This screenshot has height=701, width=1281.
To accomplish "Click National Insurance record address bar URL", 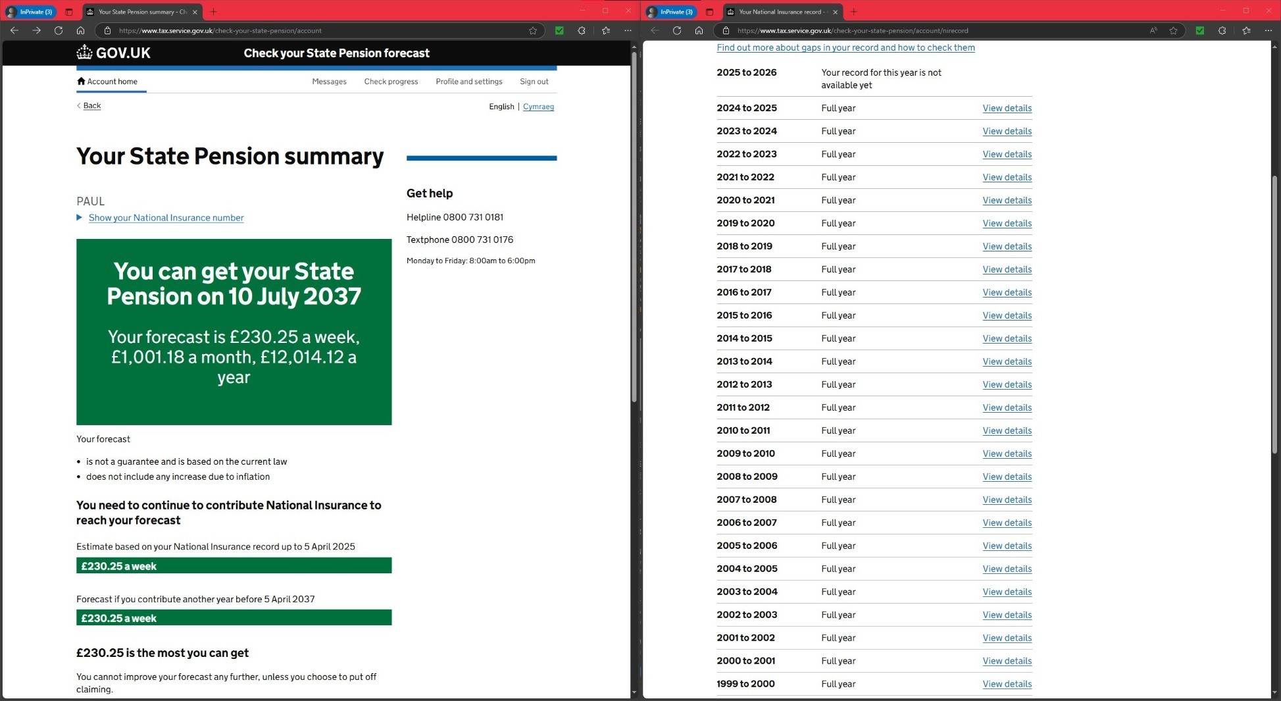I will point(853,30).
